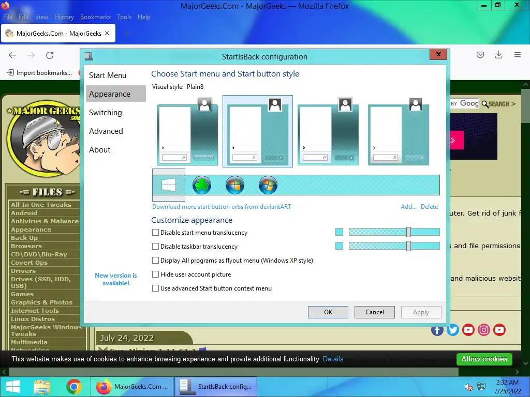Click the Cancel button
This screenshot has width=530, height=397.
pos(375,312)
